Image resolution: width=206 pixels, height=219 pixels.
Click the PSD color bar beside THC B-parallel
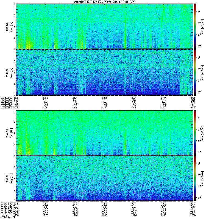[x=195, y=178]
